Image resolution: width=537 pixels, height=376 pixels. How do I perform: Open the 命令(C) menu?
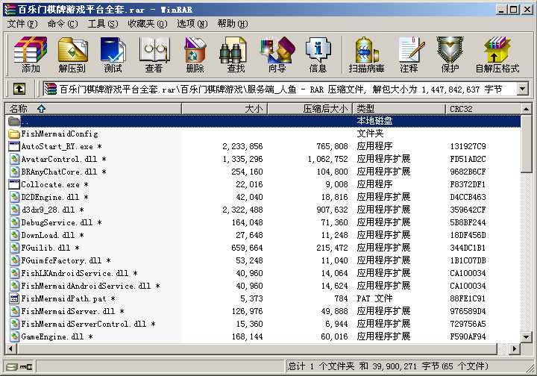pos(63,24)
